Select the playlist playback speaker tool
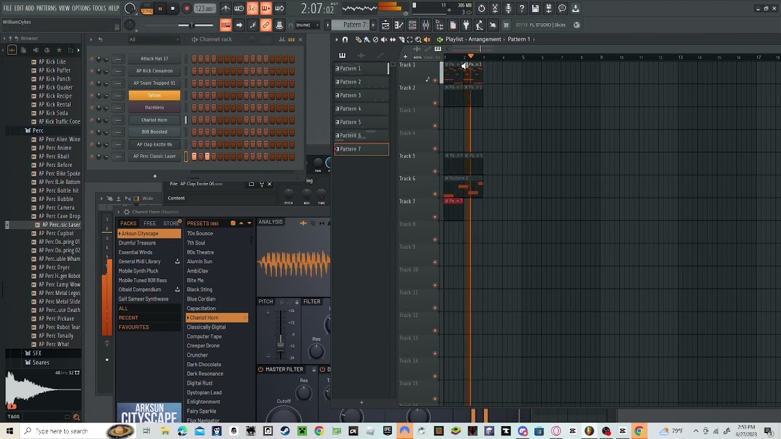The height and width of the screenshot is (439, 781). [426, 39]
